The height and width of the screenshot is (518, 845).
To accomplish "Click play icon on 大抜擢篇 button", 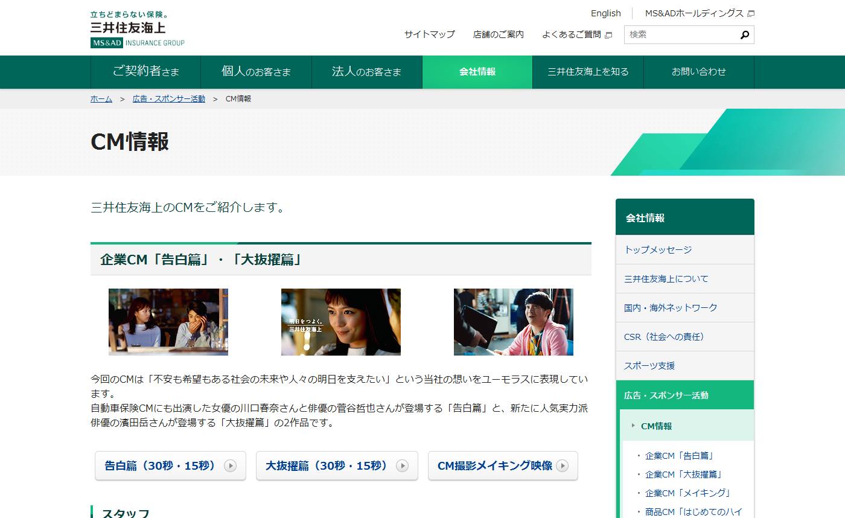I will [x=402, y=465].
